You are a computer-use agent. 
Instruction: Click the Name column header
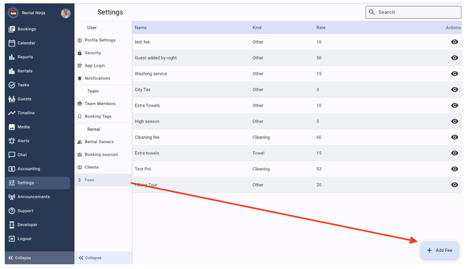[141, 28]
